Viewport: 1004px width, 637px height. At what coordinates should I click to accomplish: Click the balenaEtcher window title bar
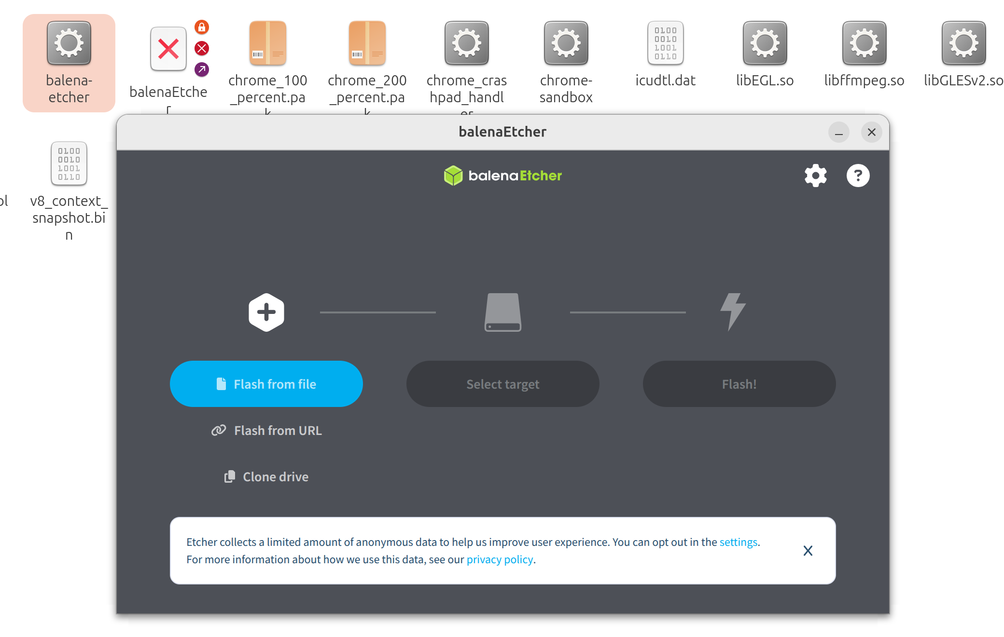click(503, 132)
